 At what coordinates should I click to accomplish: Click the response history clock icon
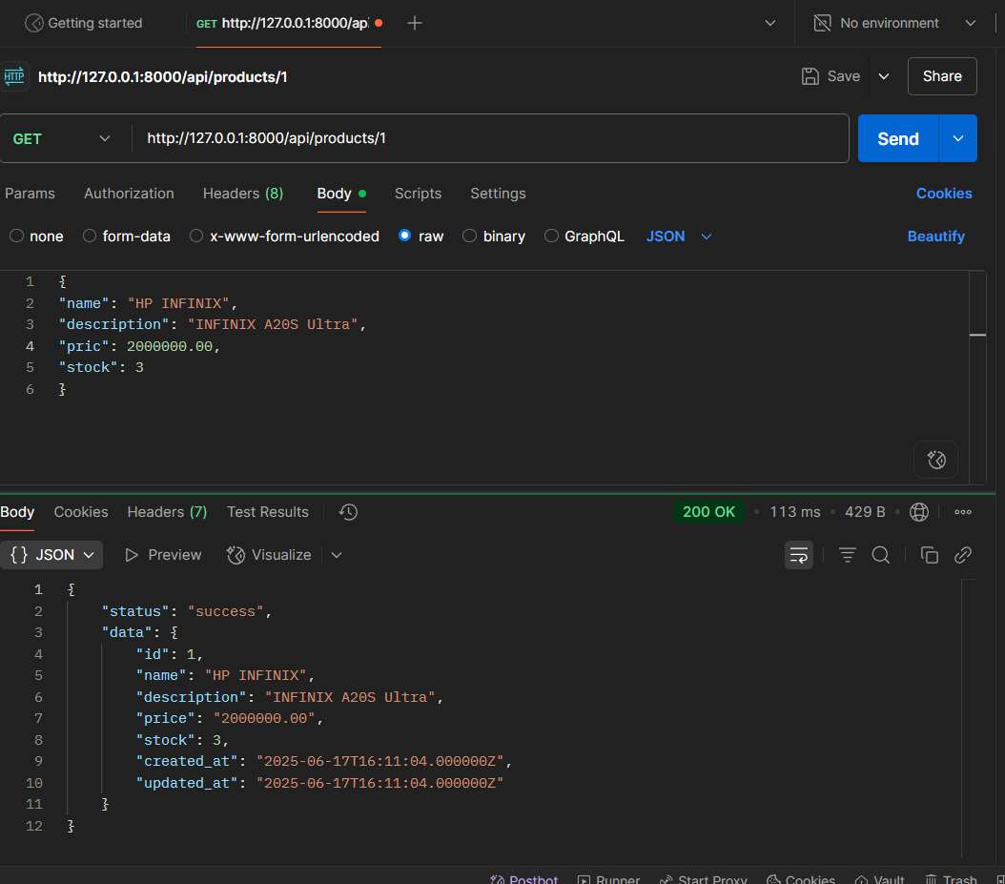(x=348, y=512)
